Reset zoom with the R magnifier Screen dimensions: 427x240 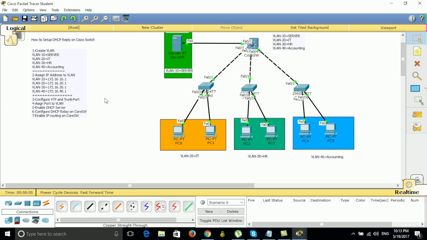pos(95,19)
